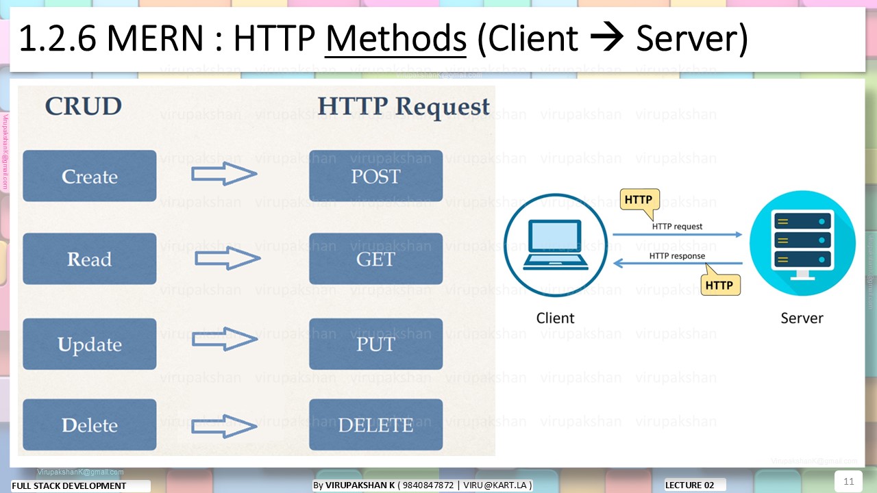Click the slide title text

(x=383, y=39)
